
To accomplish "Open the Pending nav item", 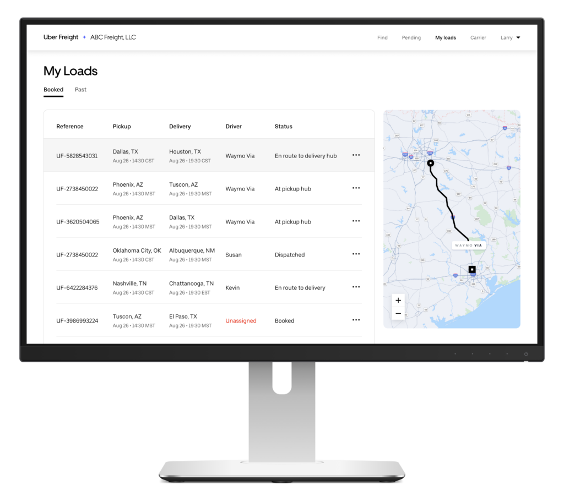I will coord(411,38).
